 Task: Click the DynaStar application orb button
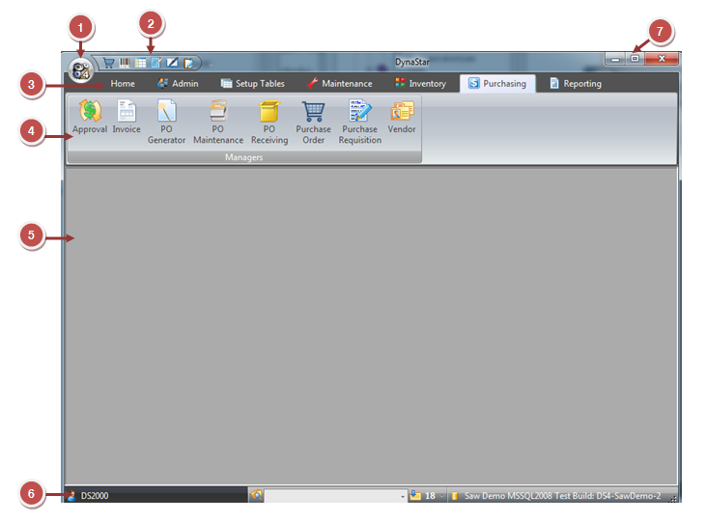tap(81, 68)
